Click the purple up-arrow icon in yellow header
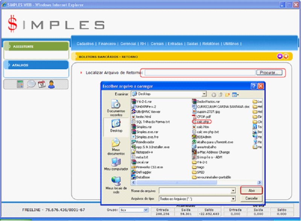 280,56
